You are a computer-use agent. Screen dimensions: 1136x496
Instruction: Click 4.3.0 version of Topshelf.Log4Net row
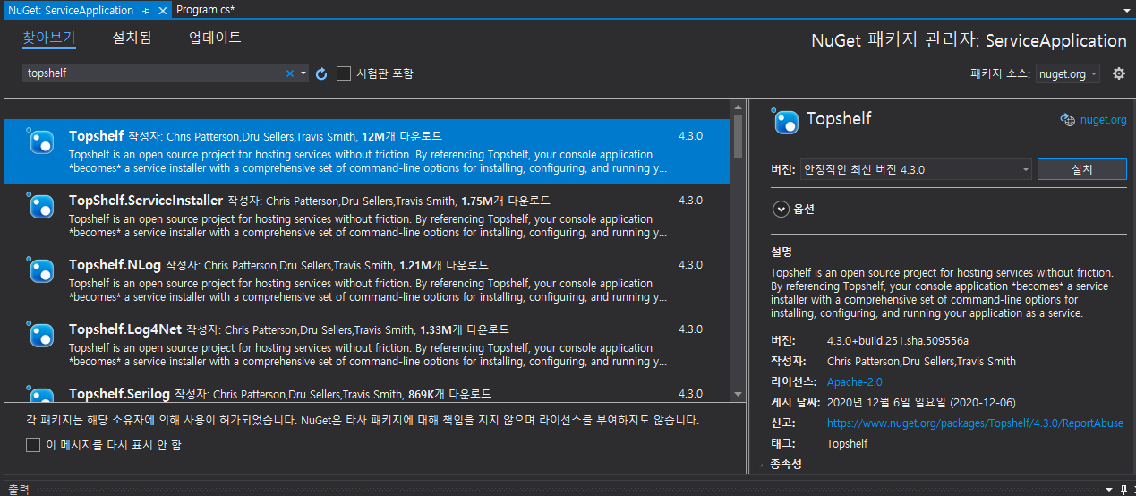click(690, 329)
